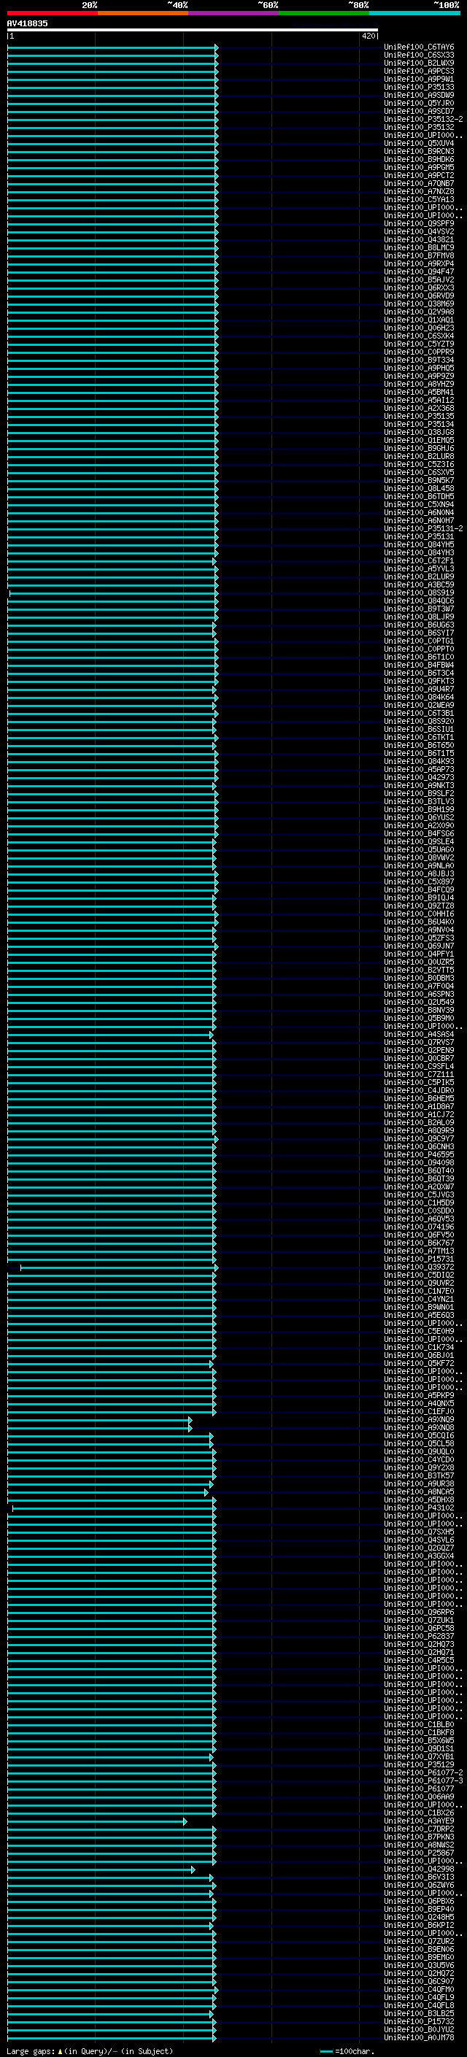Select the UniRef100_P46595 label
Viewport: 467px width, 2057px height.
[x=419, y=1154]
